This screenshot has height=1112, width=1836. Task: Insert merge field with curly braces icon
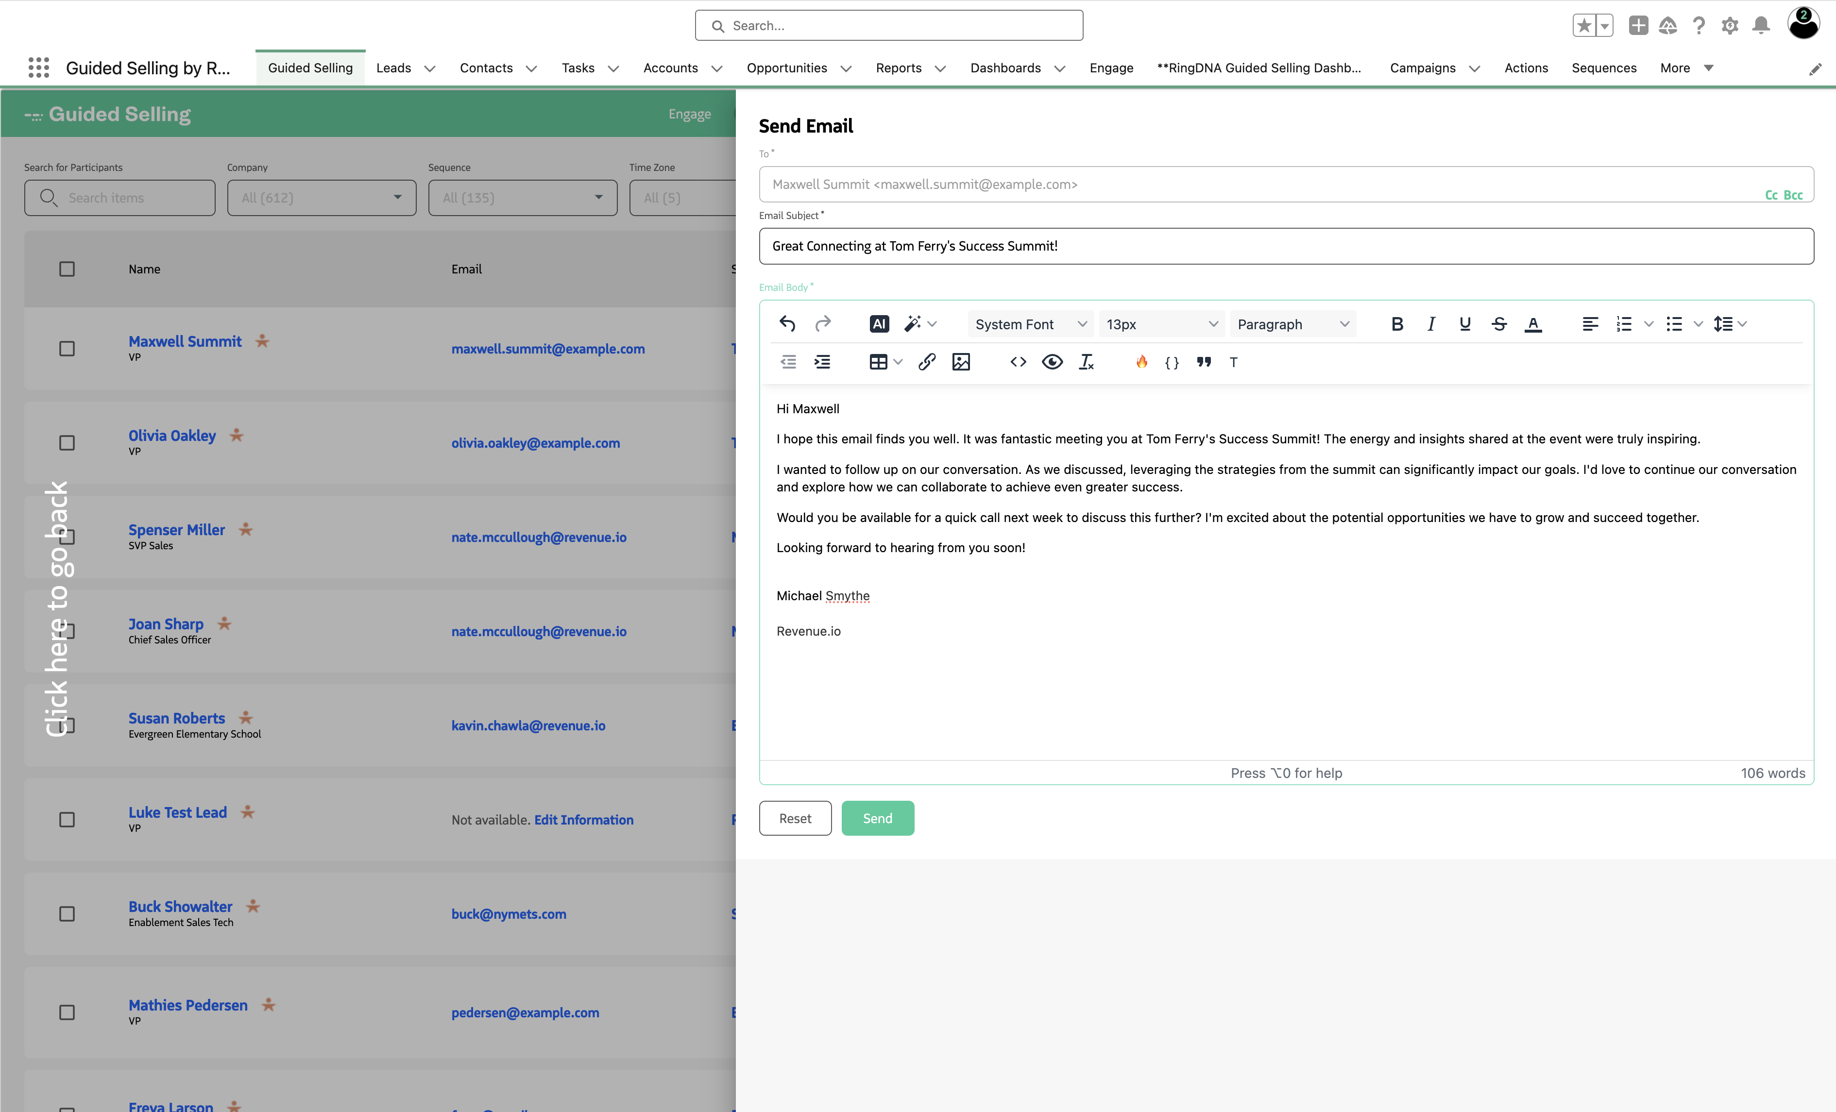tap(1172, 363)
